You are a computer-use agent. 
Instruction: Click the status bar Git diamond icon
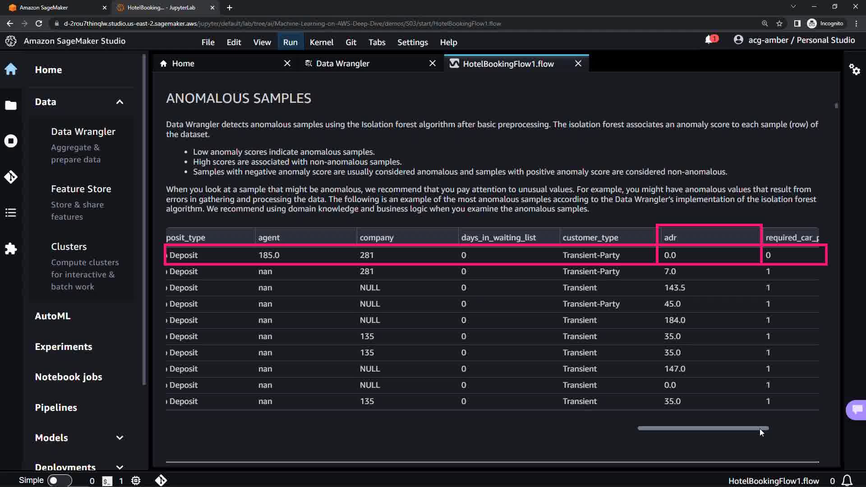point(161,481)
